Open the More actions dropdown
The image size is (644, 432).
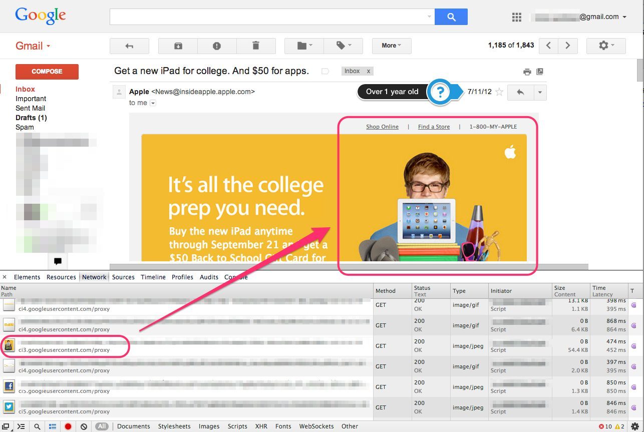coord(392,46)
